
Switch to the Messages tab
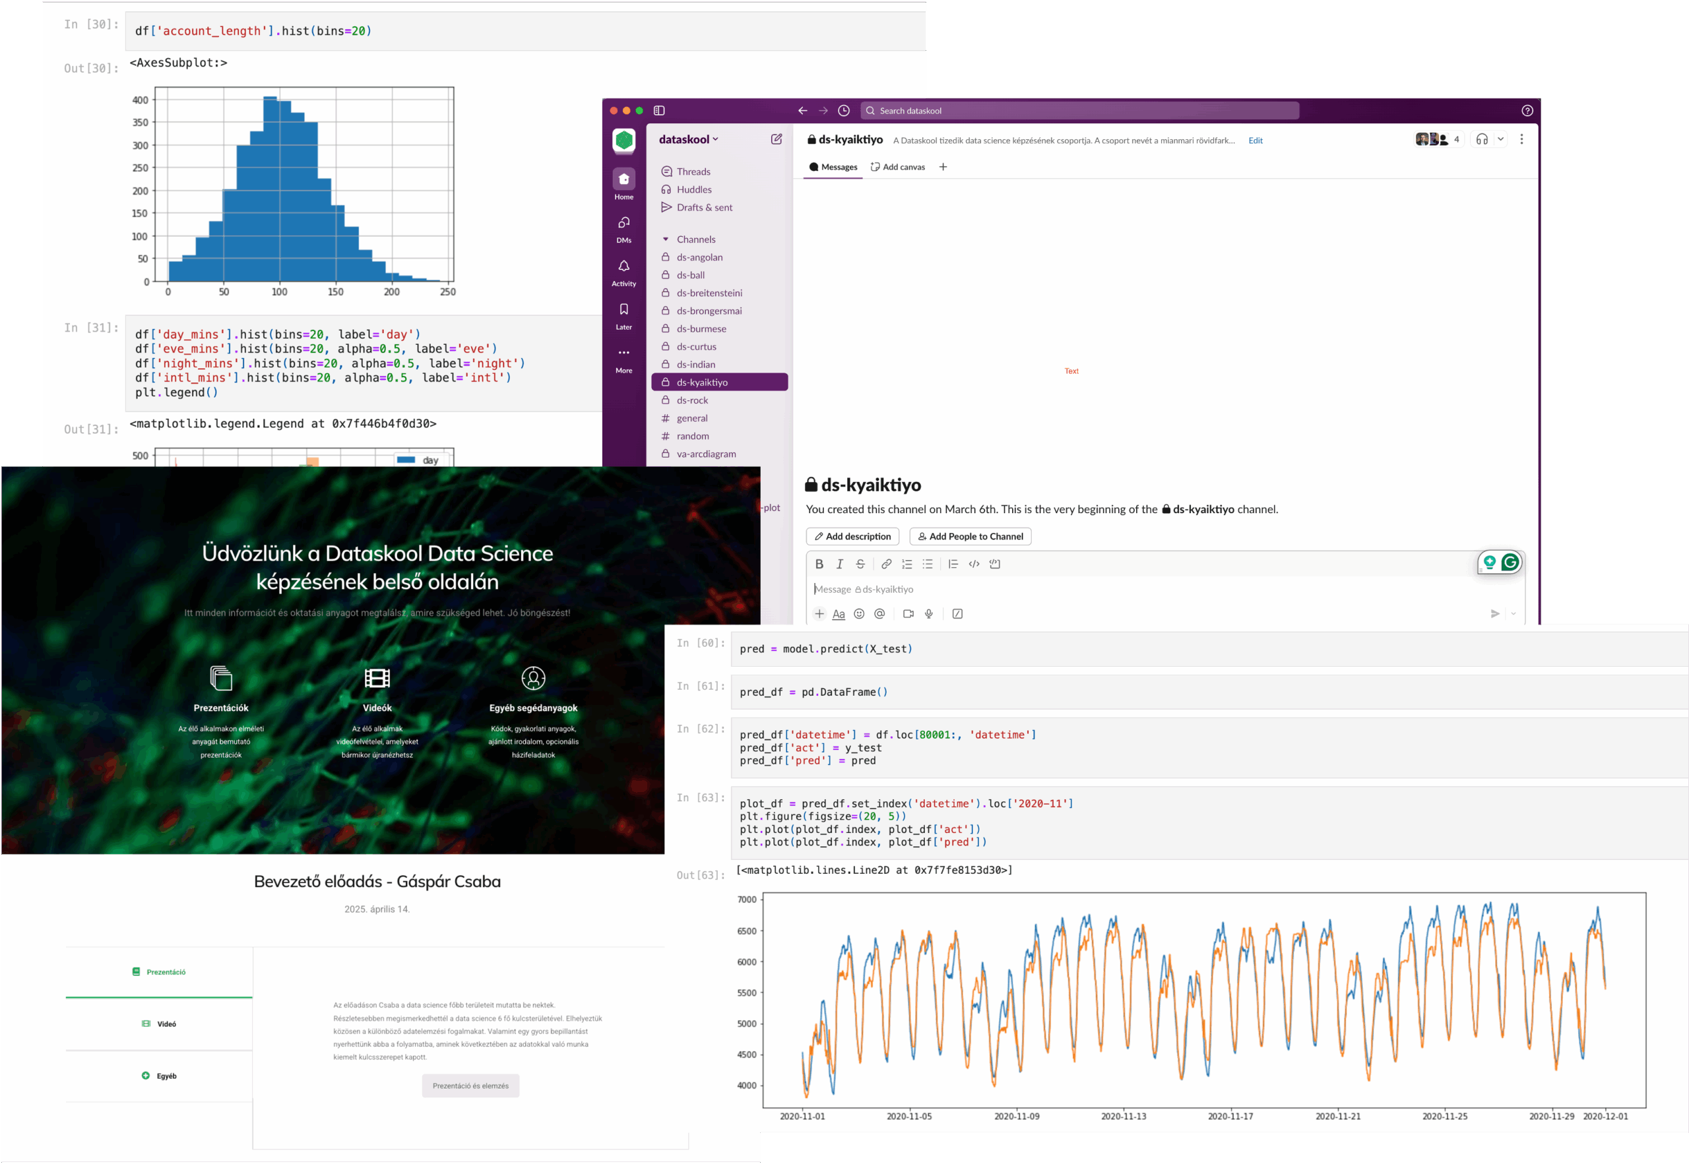(833, 167)
